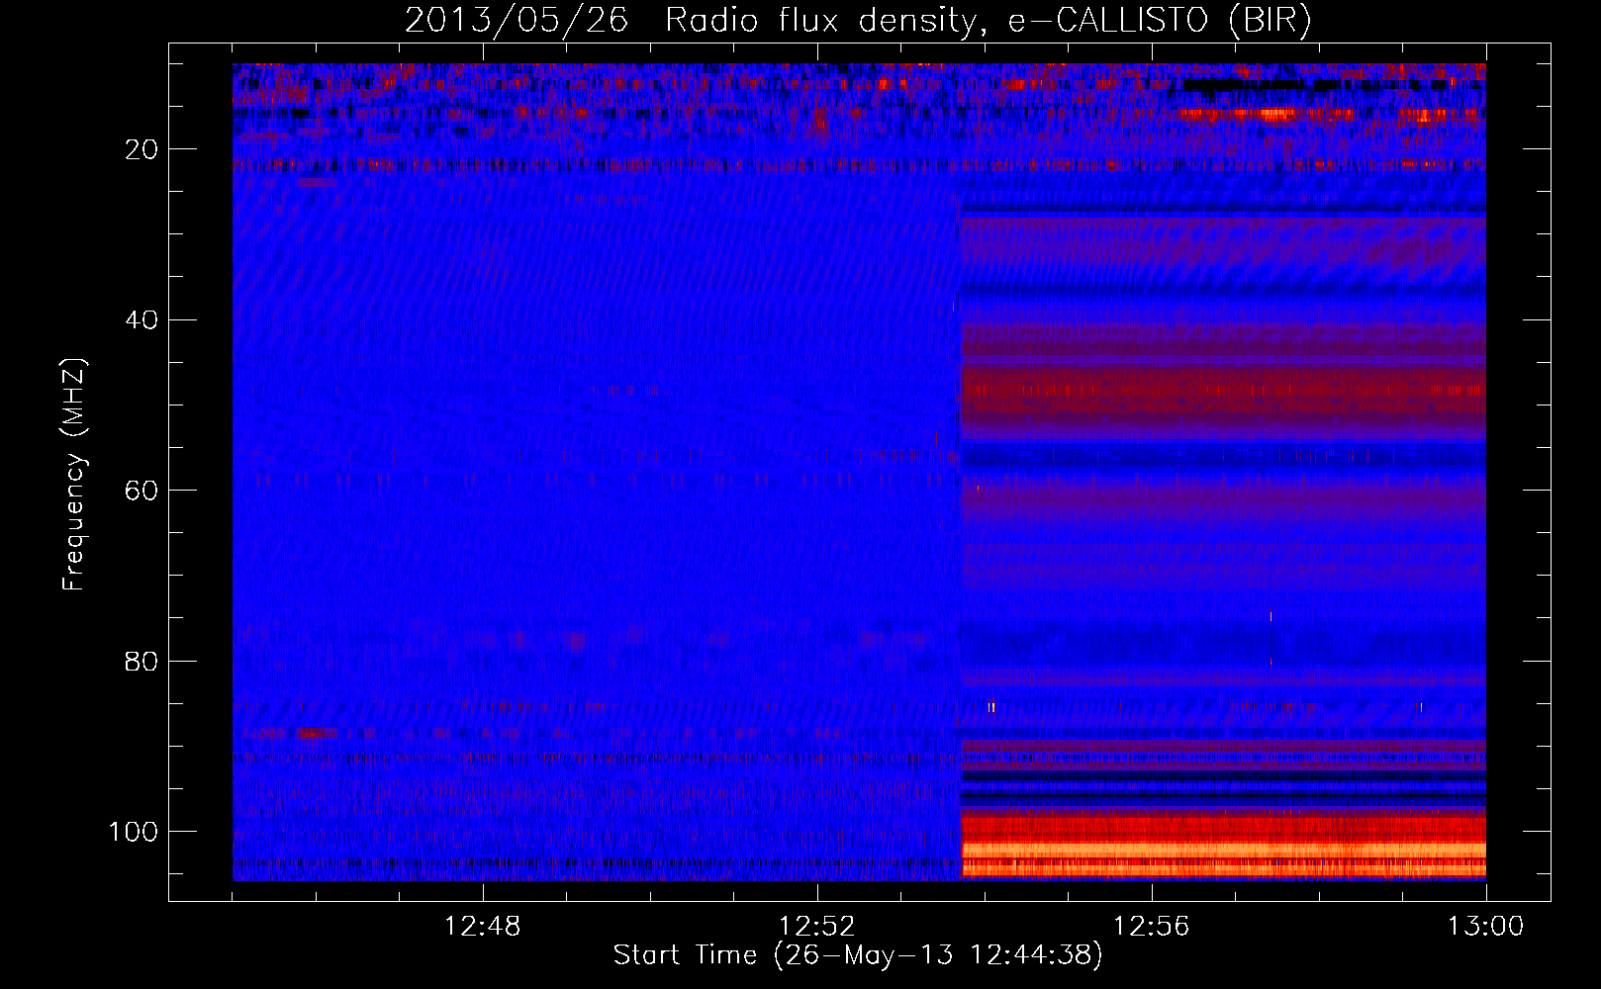1601x989 pixels.
Task: Click the 60 frequency tick label
Action: (141, 491)
